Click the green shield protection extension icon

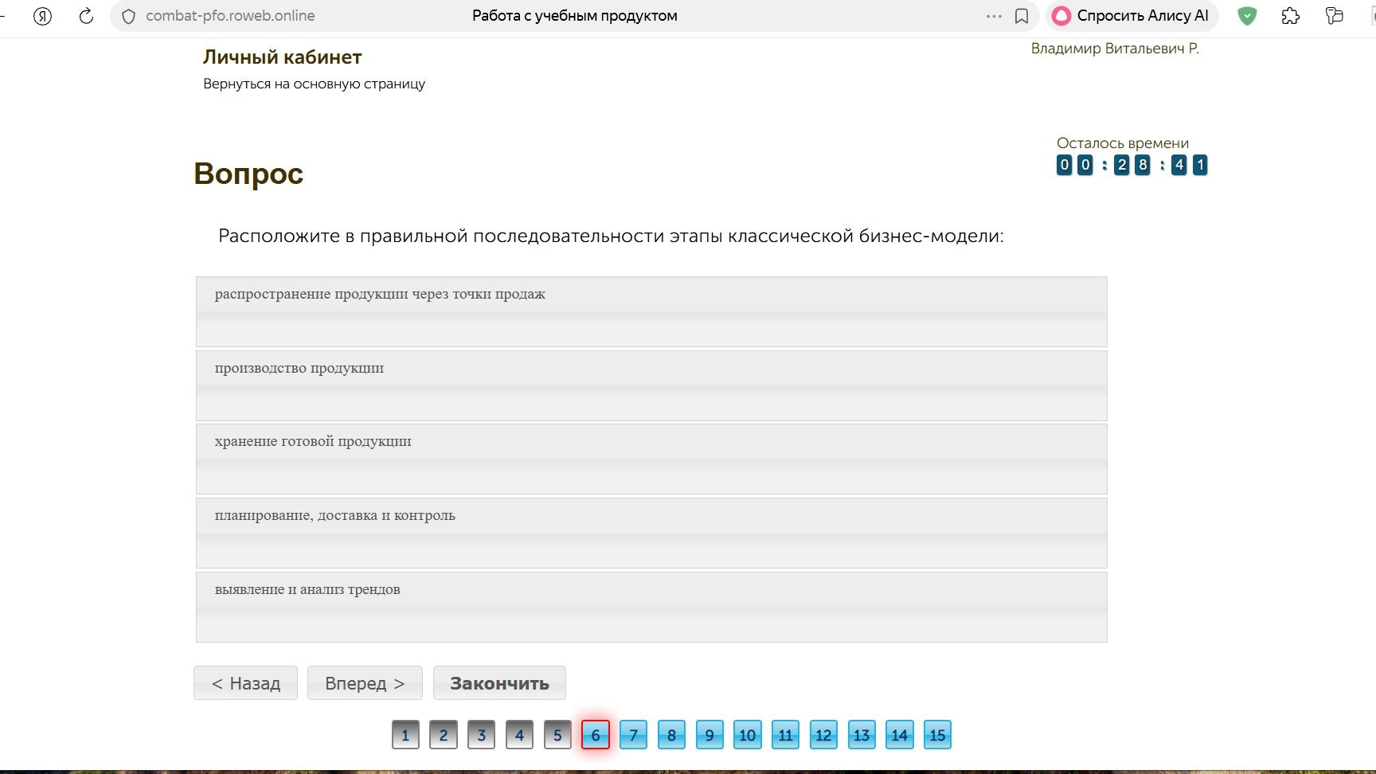(x=1247, y=16)
